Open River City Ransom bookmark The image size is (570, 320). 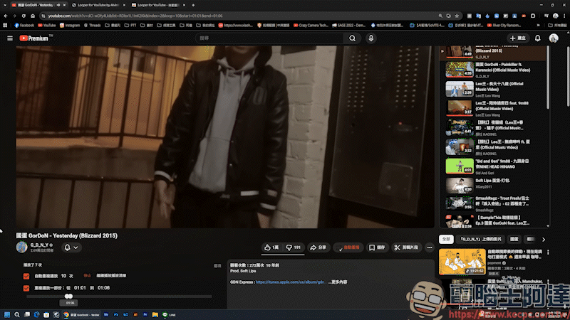click(504, 25)
